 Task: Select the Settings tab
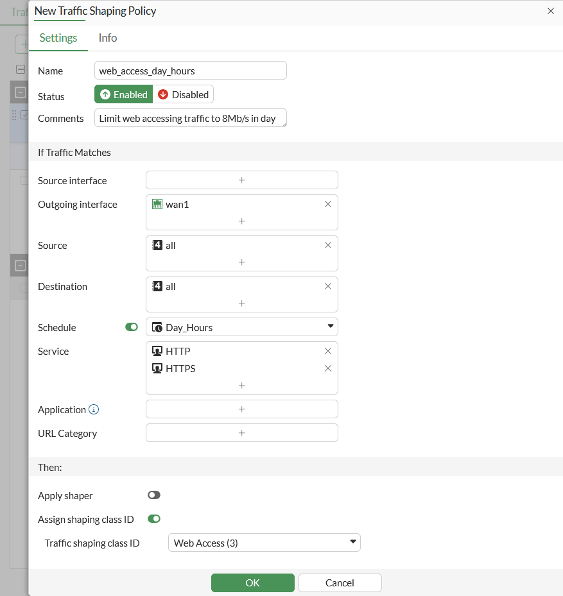point(58,38)
